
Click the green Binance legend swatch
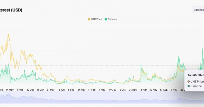(x=106, y=19)
